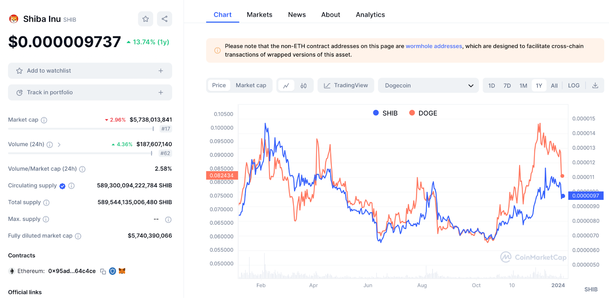Click the plus icon on Add to watchlist
This screenshot has width=609, height=298.
pos(161,71)
